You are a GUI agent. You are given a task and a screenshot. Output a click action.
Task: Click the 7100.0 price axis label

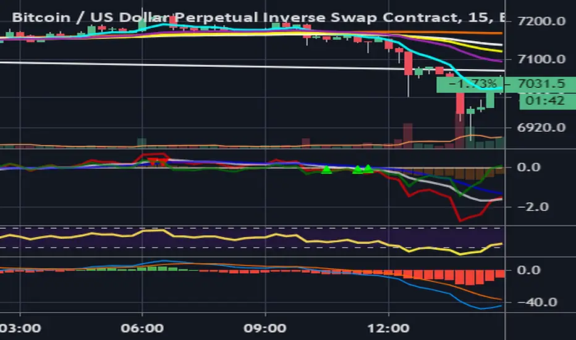click(x=541, y=59)
